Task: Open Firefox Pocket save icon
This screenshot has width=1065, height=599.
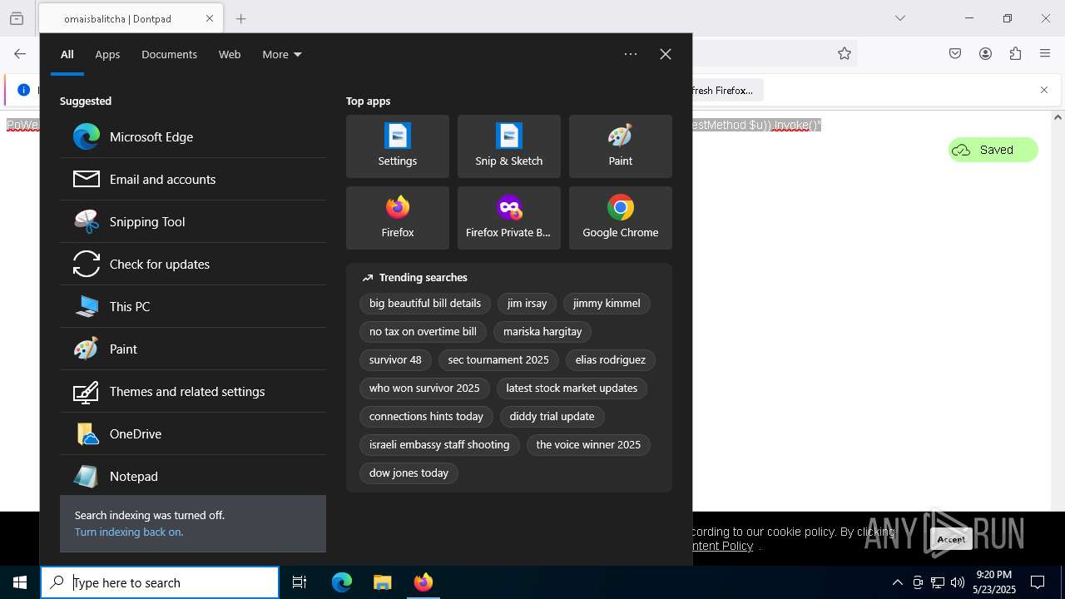Action: click(955, 53)
